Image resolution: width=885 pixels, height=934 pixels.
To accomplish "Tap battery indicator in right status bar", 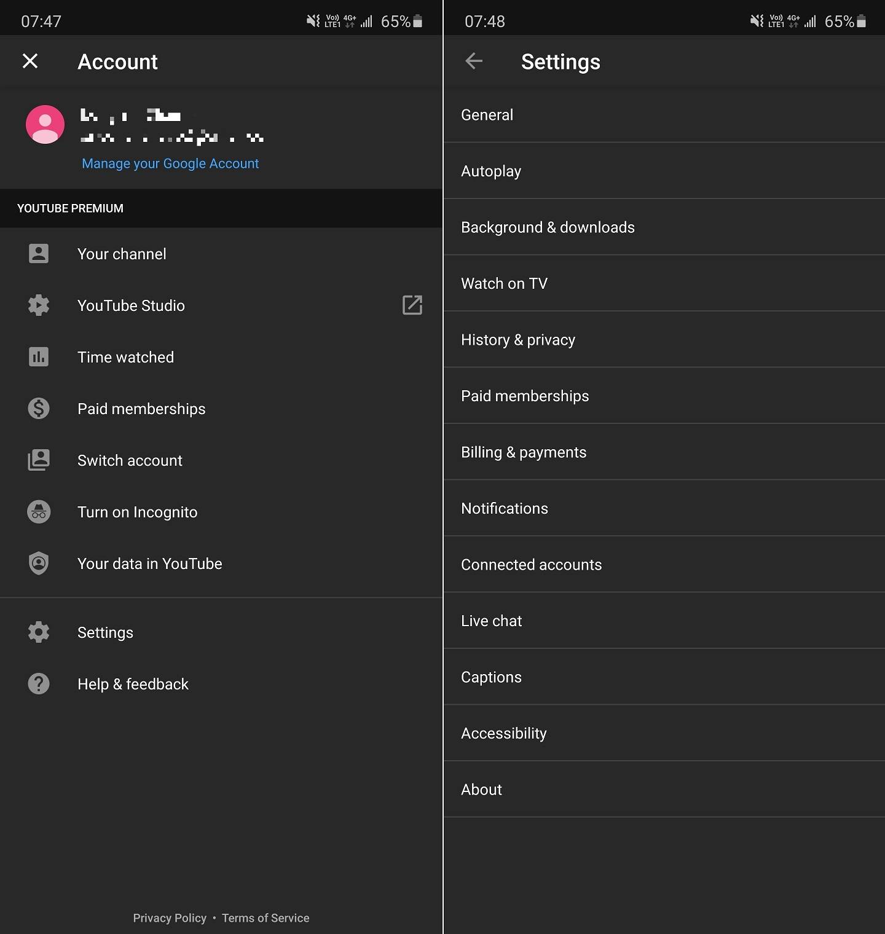I will [862, 22].
